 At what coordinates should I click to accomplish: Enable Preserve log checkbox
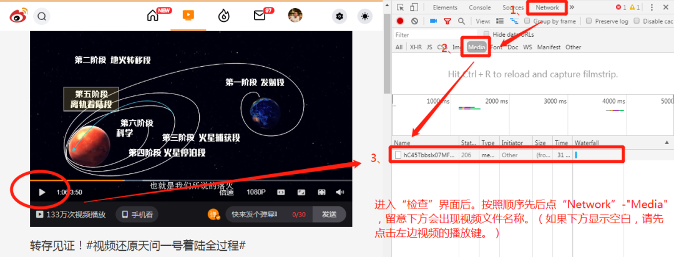(589, 21)
